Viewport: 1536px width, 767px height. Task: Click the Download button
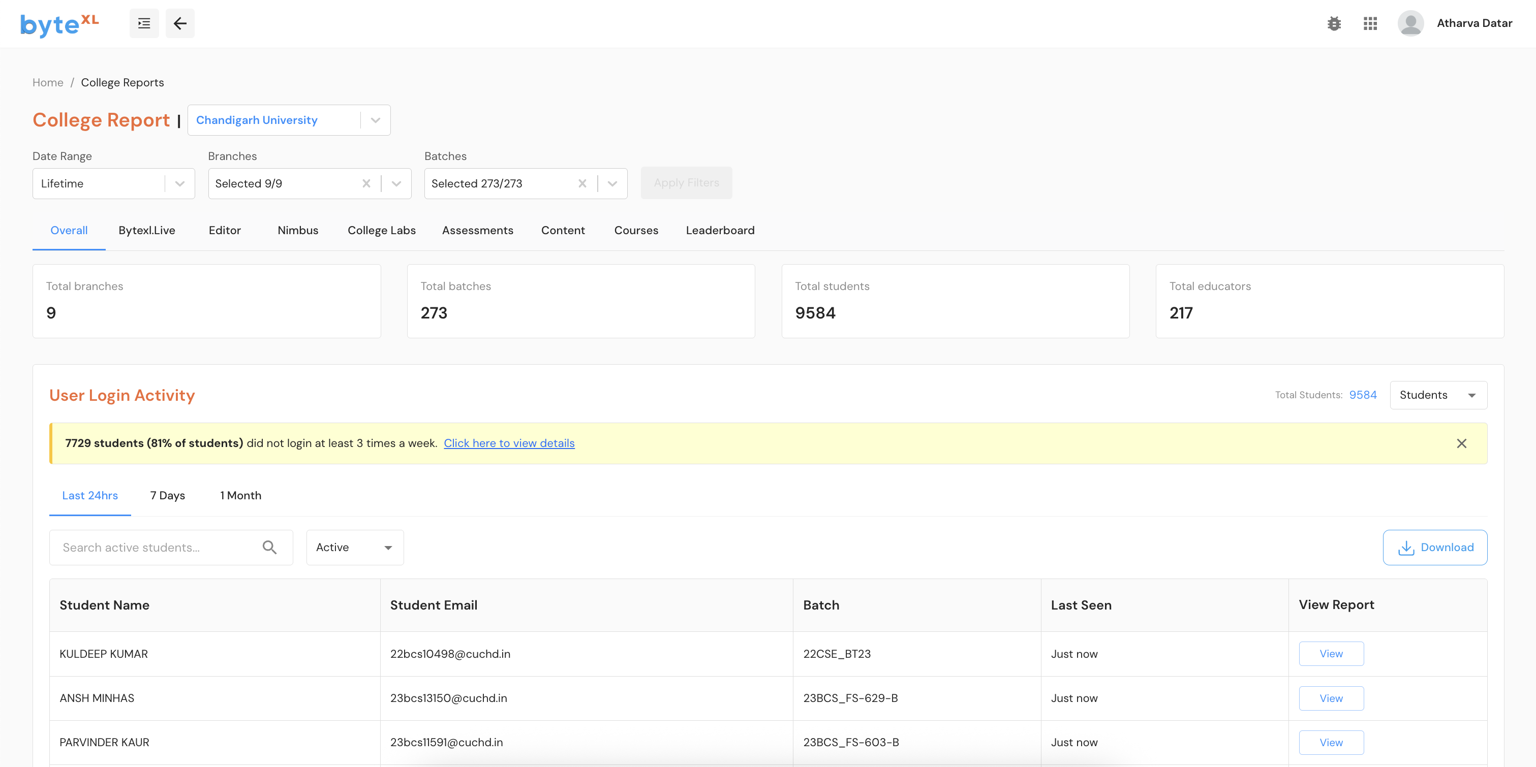[x=1434, y=547]
